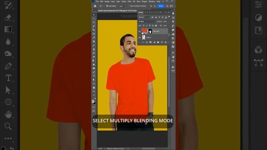This screenshot has width=267, height=150.
Task: Select the Color Fill 1 layer mask thumbnail
Action: click(150, 31)
